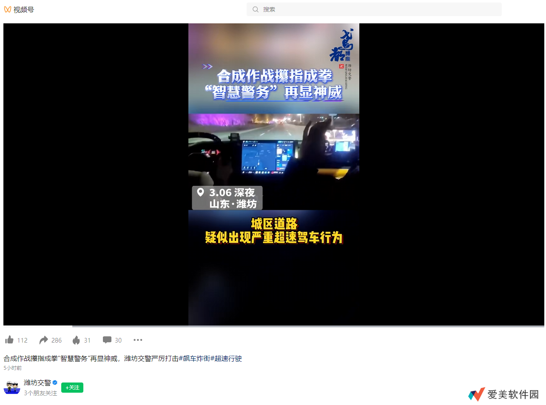Click the 视频号 logo icon
Viewport: 546px width, 405px height.
coord(8,9)
